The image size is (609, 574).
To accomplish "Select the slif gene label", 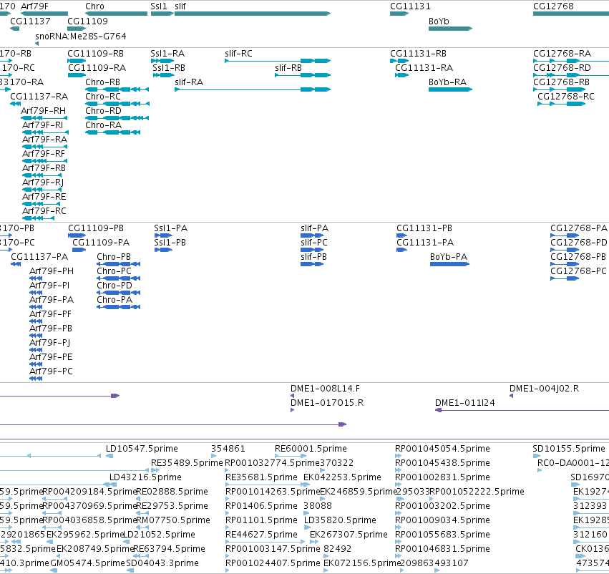I will pyautogui.click(x=180, y=6).
